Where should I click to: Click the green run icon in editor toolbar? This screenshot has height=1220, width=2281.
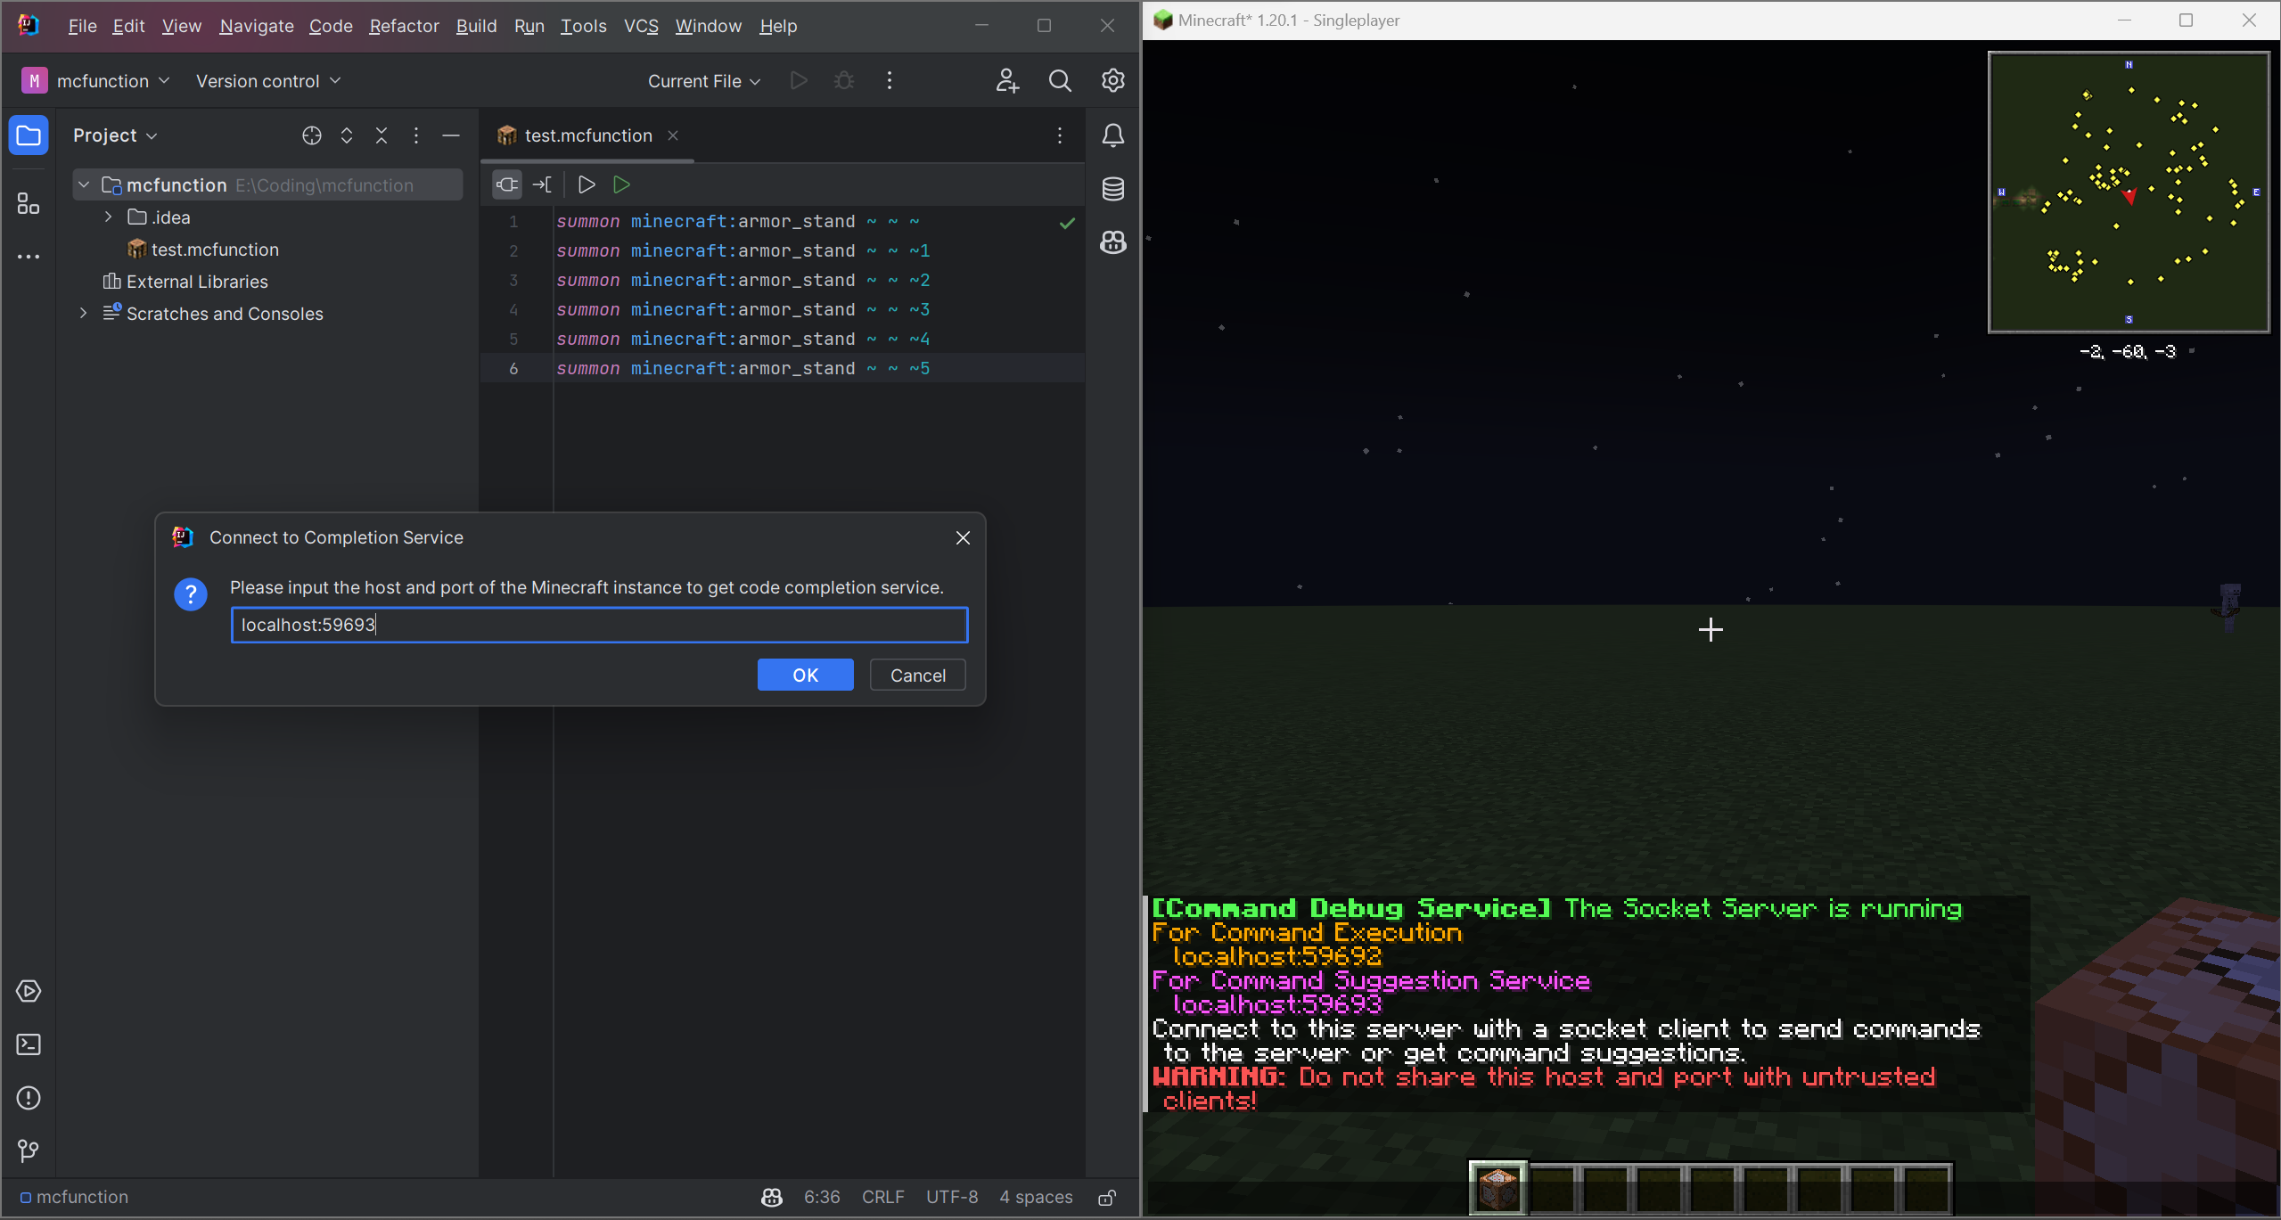622,184
